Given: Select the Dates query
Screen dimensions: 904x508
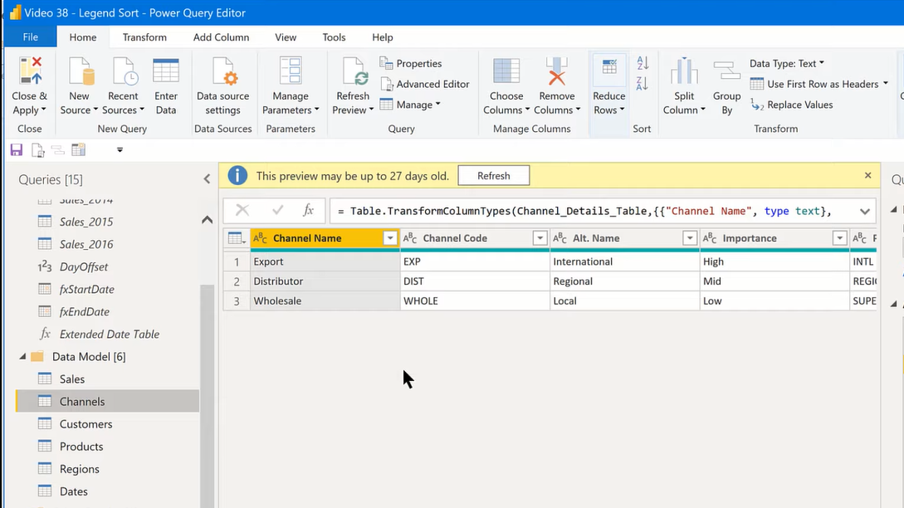Looking at the screenshot, I should point(107,491).
